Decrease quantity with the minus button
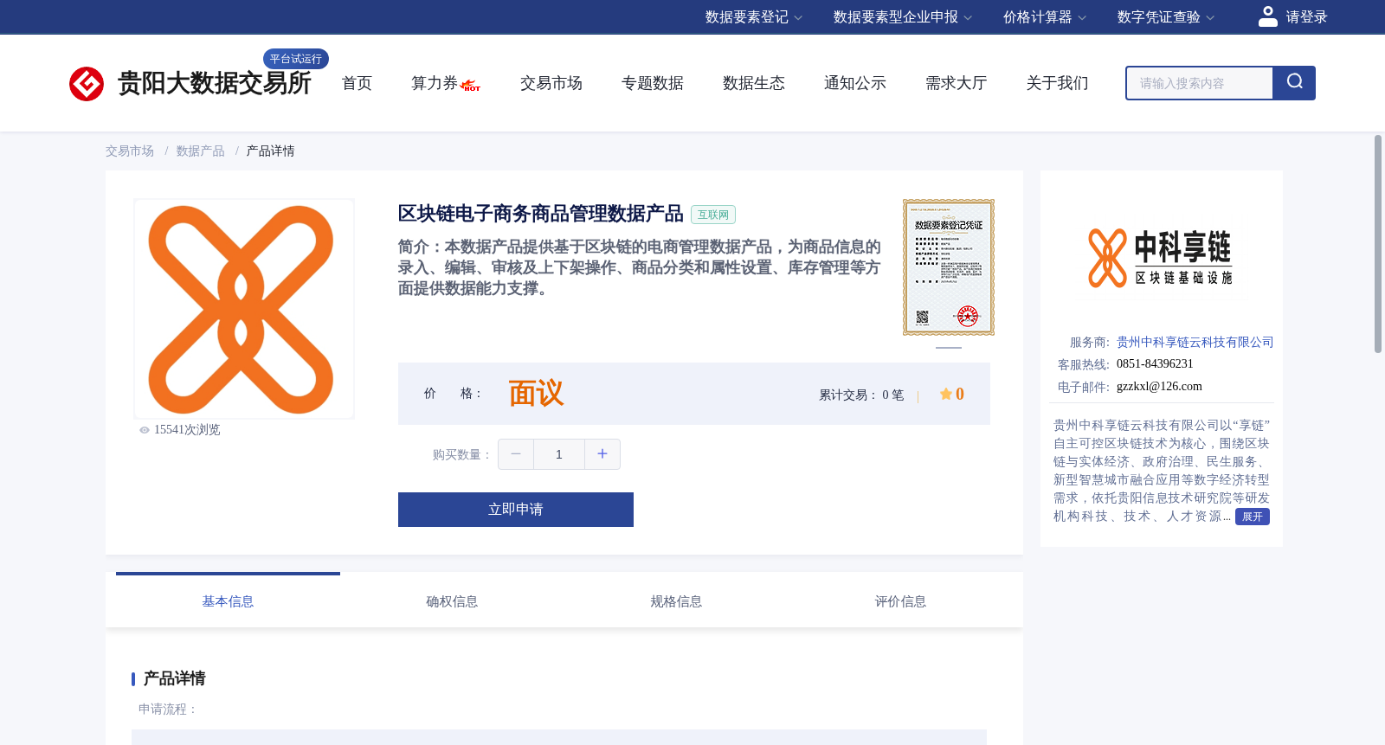 [516, 454]
